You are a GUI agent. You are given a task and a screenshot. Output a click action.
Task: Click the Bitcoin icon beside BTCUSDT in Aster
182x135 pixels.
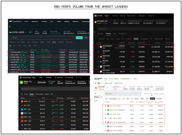point(96,22)
